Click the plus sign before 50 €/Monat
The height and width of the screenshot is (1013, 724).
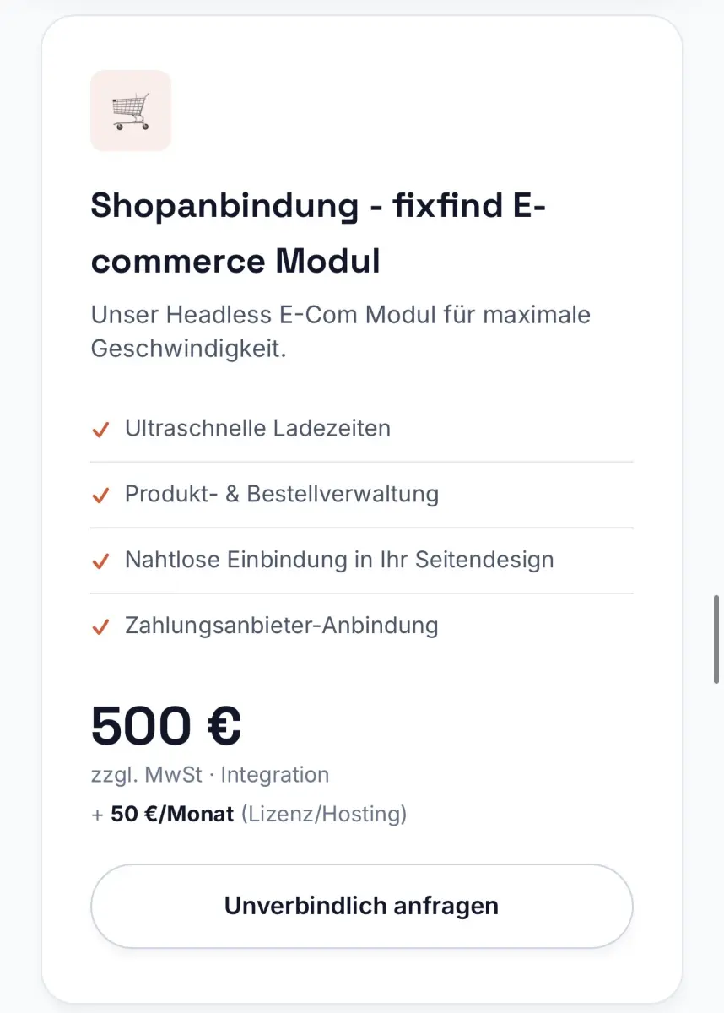coord(97,815)
